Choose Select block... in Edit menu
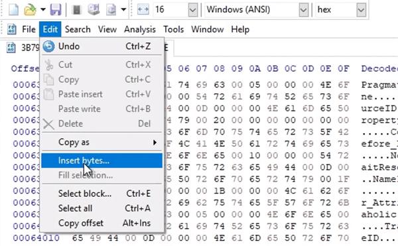 (101, 194)
